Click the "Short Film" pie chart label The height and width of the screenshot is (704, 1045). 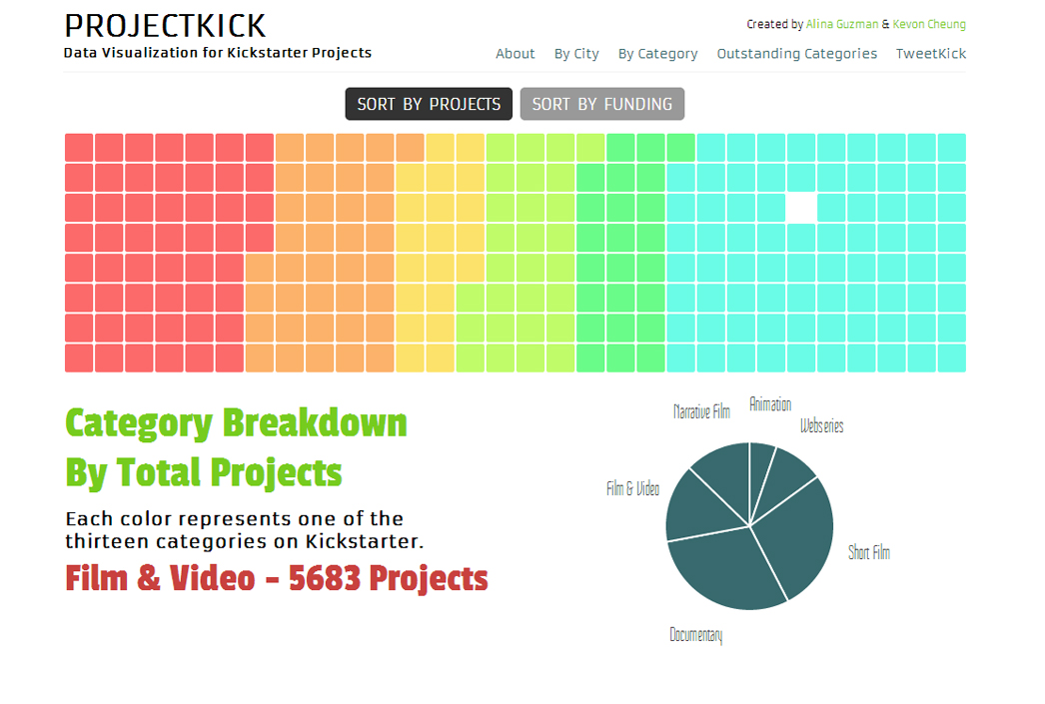(869, 552)
